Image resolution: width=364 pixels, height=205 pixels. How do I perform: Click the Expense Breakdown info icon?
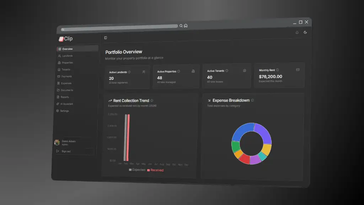(252, 100)
